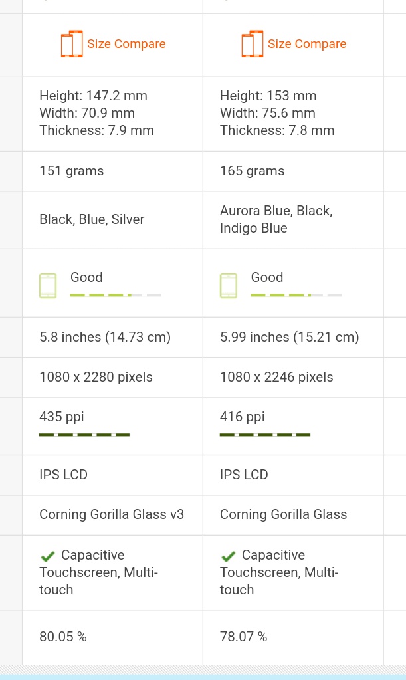Select the 80.05 % screen ratio value

click(x=63, y=637)
